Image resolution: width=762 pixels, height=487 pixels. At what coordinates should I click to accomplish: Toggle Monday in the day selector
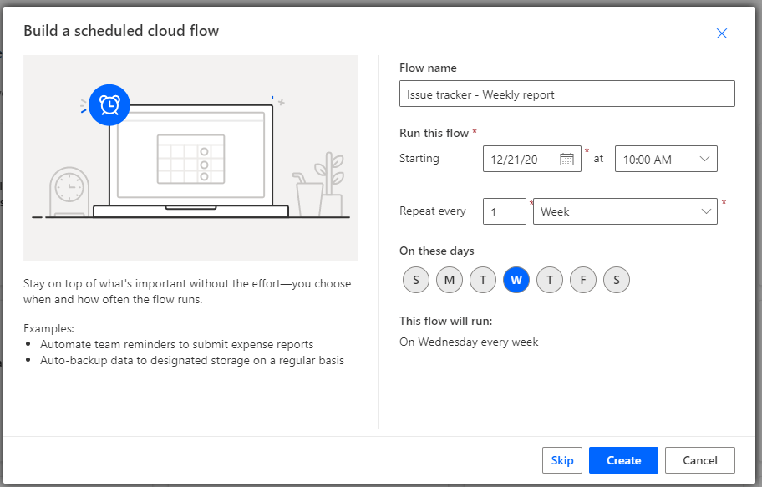tap(450, 280)
